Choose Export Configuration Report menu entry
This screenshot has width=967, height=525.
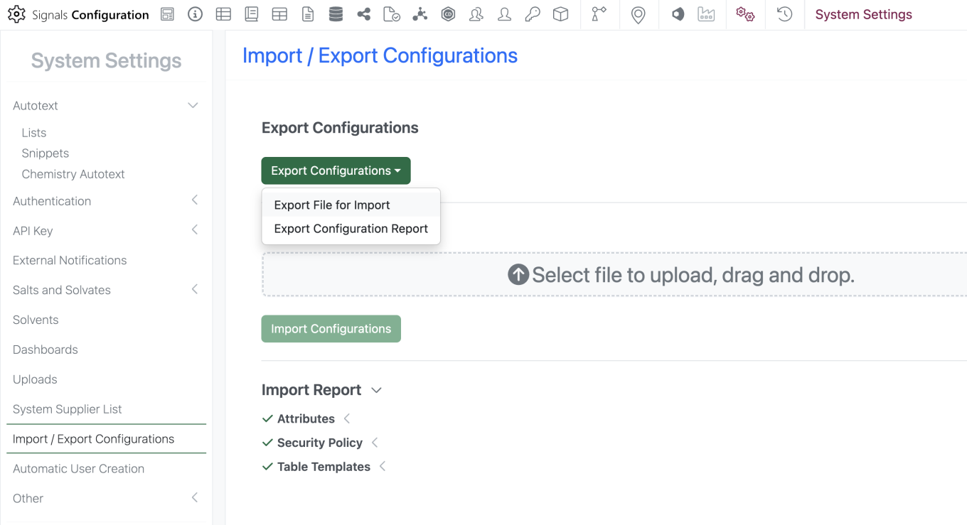351,229
